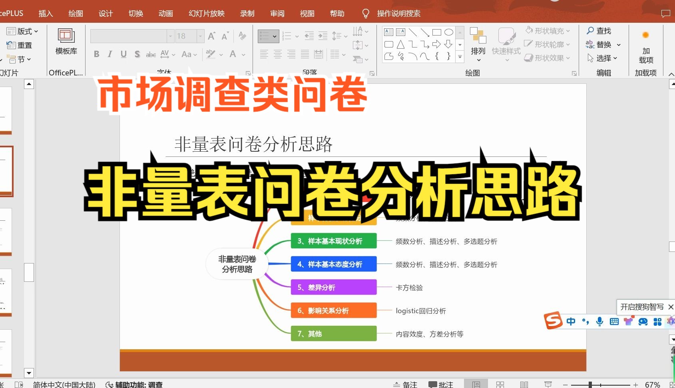Click the font name input box
675x388 pixels.
129,36
